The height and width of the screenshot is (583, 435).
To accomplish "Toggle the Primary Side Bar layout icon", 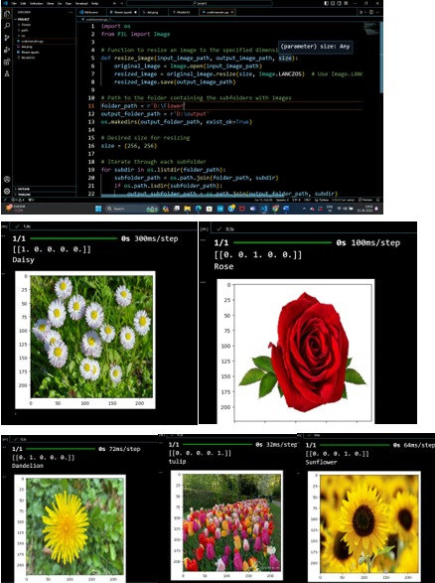I will point(326,3).
